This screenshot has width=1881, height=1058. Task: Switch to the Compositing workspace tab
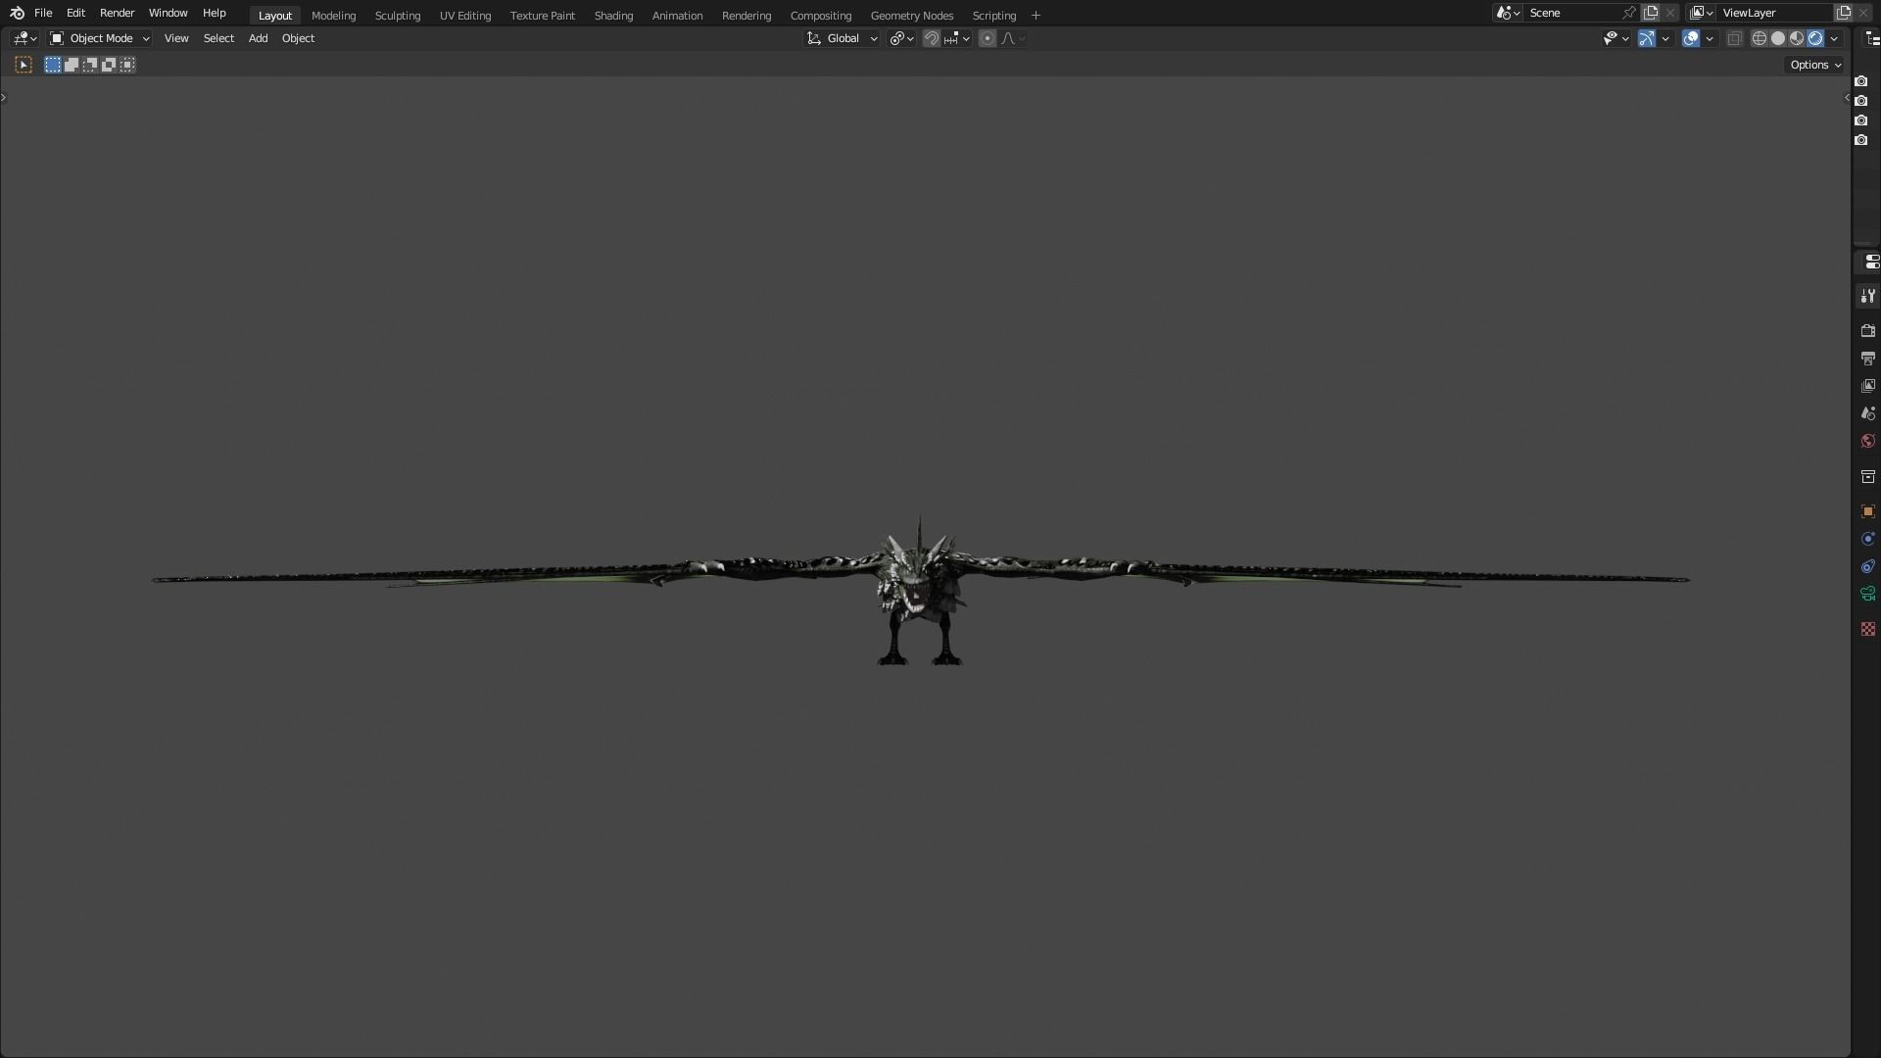pyautogui.click(x=821, y=16)
